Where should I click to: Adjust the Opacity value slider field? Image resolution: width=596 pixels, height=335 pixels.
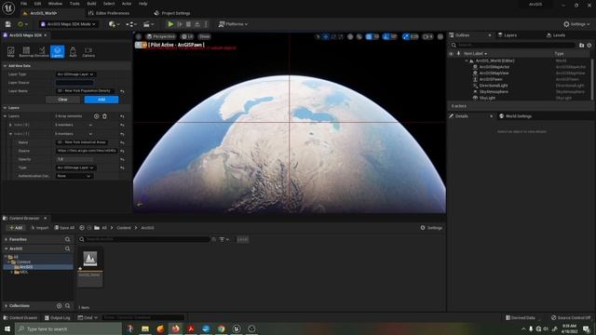(x=74, y=159)
